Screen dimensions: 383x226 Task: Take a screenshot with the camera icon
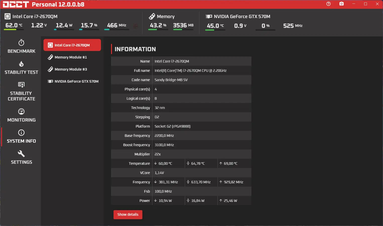(342, 4)
